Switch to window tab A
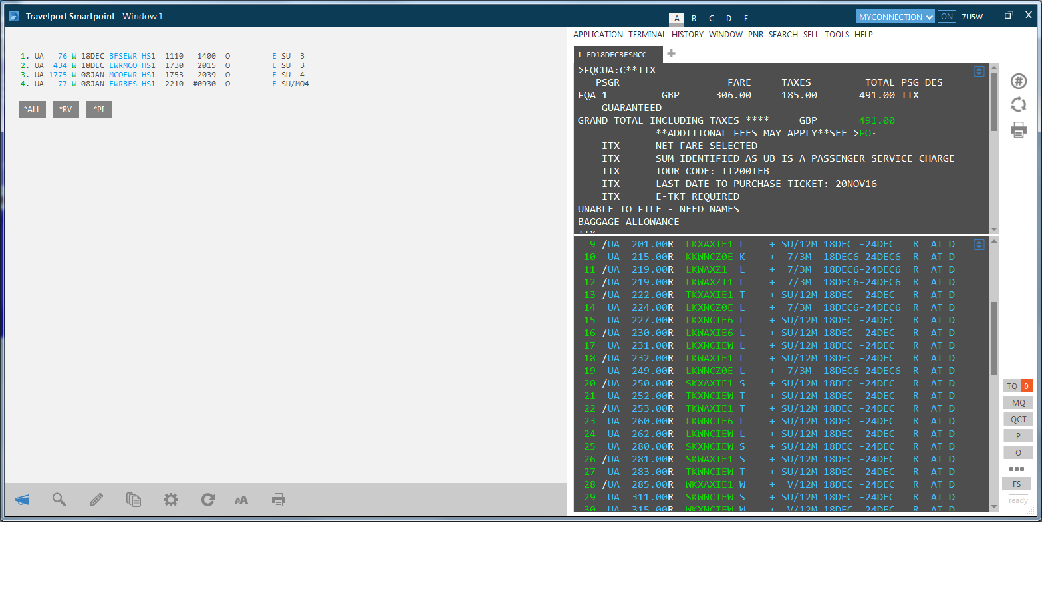The image size is (1042, 616). [677, 19]
